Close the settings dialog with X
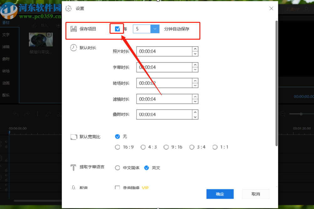 click(271, 8)
